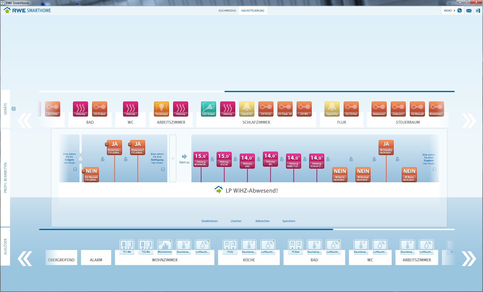
Task: Toggle the NEIN W-Warm action
Action: [x=409, y=174]
